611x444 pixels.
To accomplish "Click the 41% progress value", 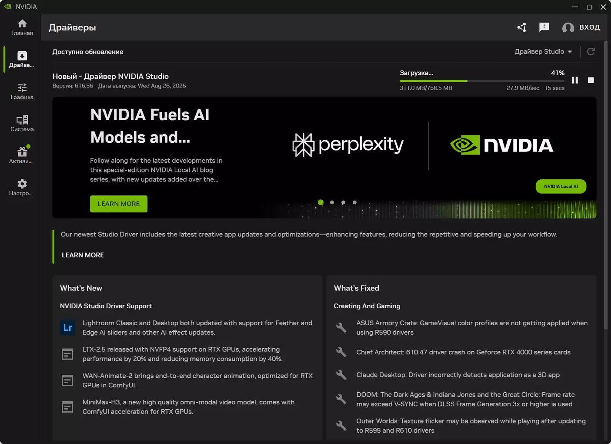I will point(558,73).
